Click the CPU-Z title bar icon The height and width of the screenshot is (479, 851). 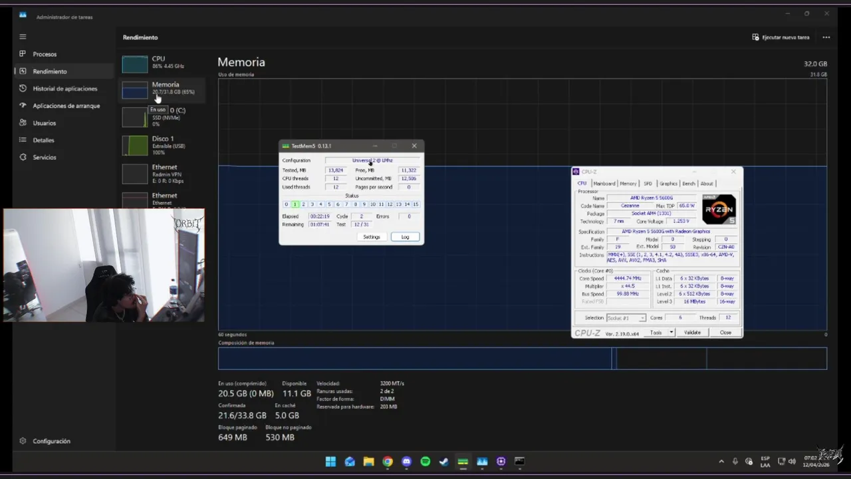tap(576, 172)
